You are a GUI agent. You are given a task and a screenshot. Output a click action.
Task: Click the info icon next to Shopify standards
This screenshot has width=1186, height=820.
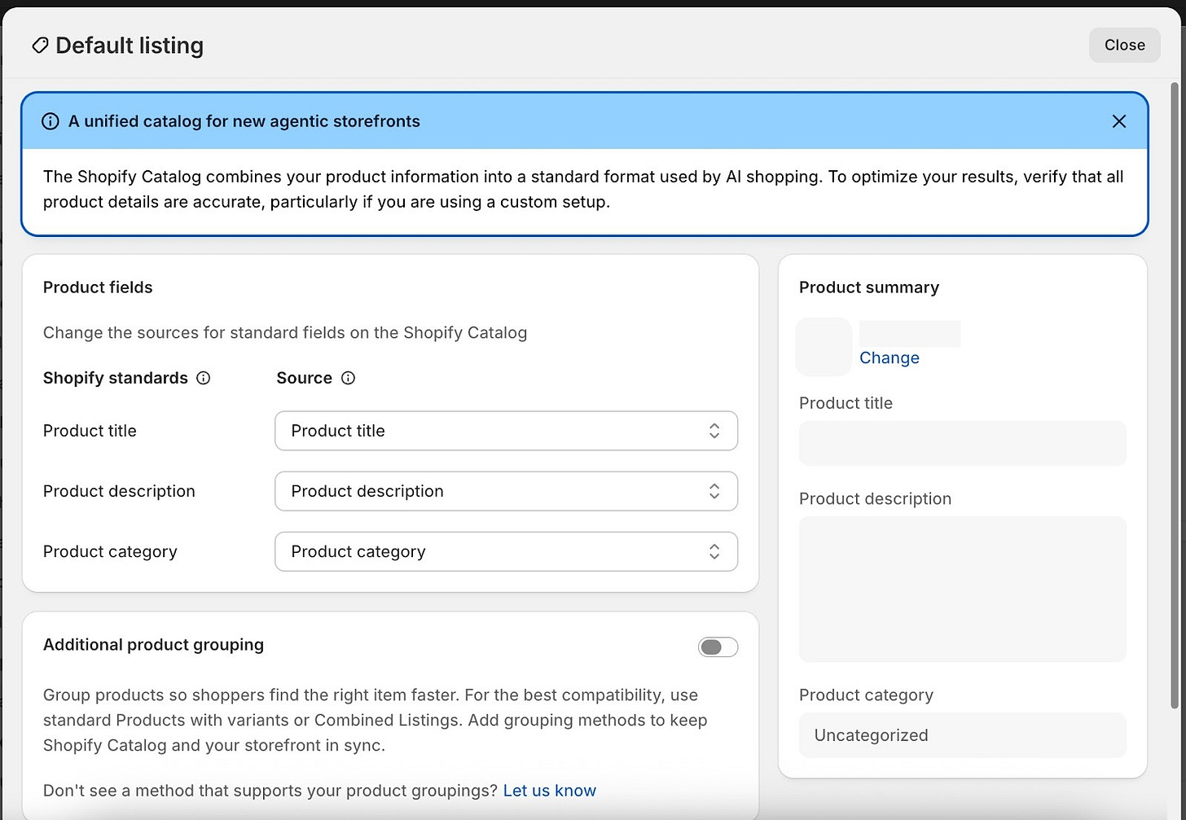click(x=204, y=378)
